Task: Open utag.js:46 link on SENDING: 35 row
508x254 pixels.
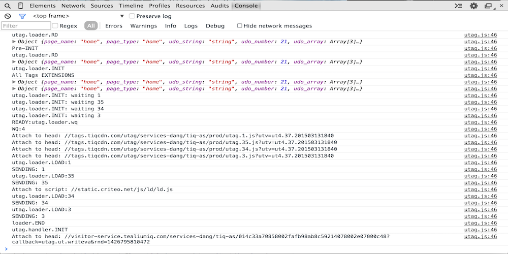Action: pyautogui.click(x=481, y=183)
